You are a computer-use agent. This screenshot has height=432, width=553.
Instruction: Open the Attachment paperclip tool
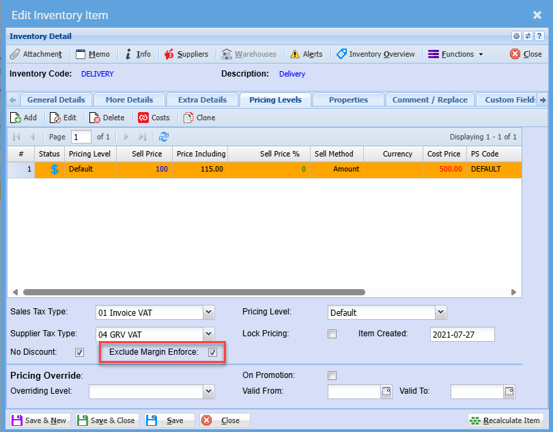36,54
